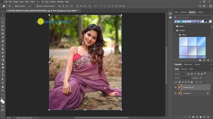The height and width of the screenshot is (119, 213).
Task: Collapse the Blues gradient folder
Action: click(178, 35)
